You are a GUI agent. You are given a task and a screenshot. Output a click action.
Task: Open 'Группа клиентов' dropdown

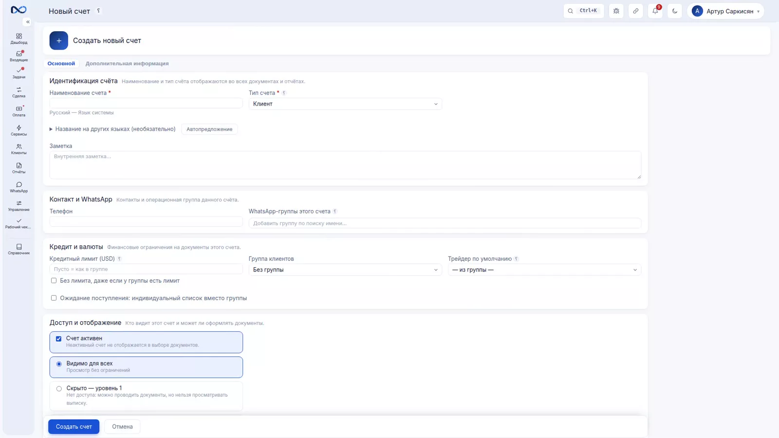345,270
